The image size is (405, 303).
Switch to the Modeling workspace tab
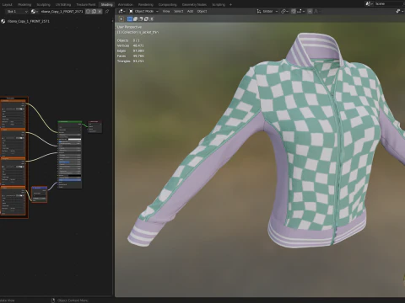(24, 4)
